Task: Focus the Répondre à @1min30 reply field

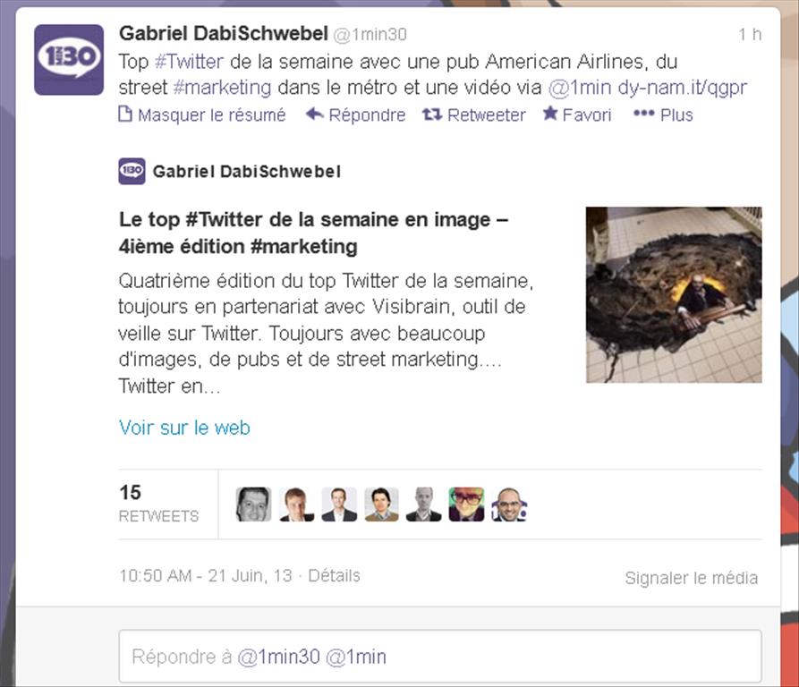Action: point(440,656)
